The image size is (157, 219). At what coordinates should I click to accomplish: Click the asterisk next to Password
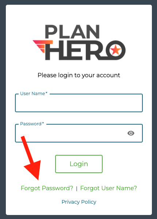(x=43, y=123)
